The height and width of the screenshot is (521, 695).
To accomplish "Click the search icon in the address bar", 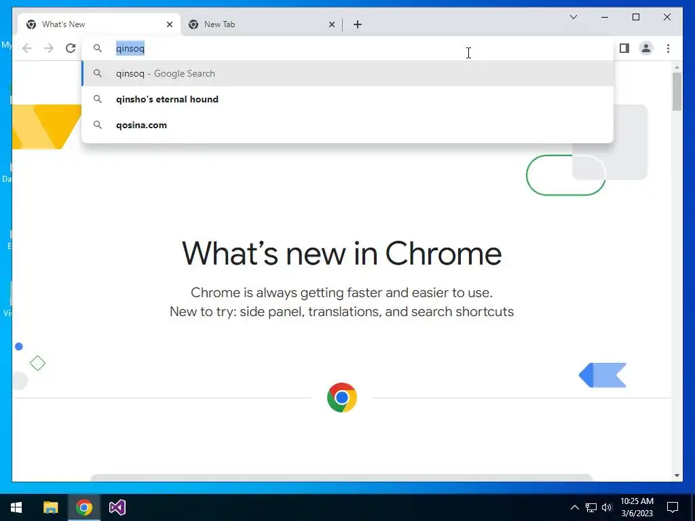I will click(98, 48).
